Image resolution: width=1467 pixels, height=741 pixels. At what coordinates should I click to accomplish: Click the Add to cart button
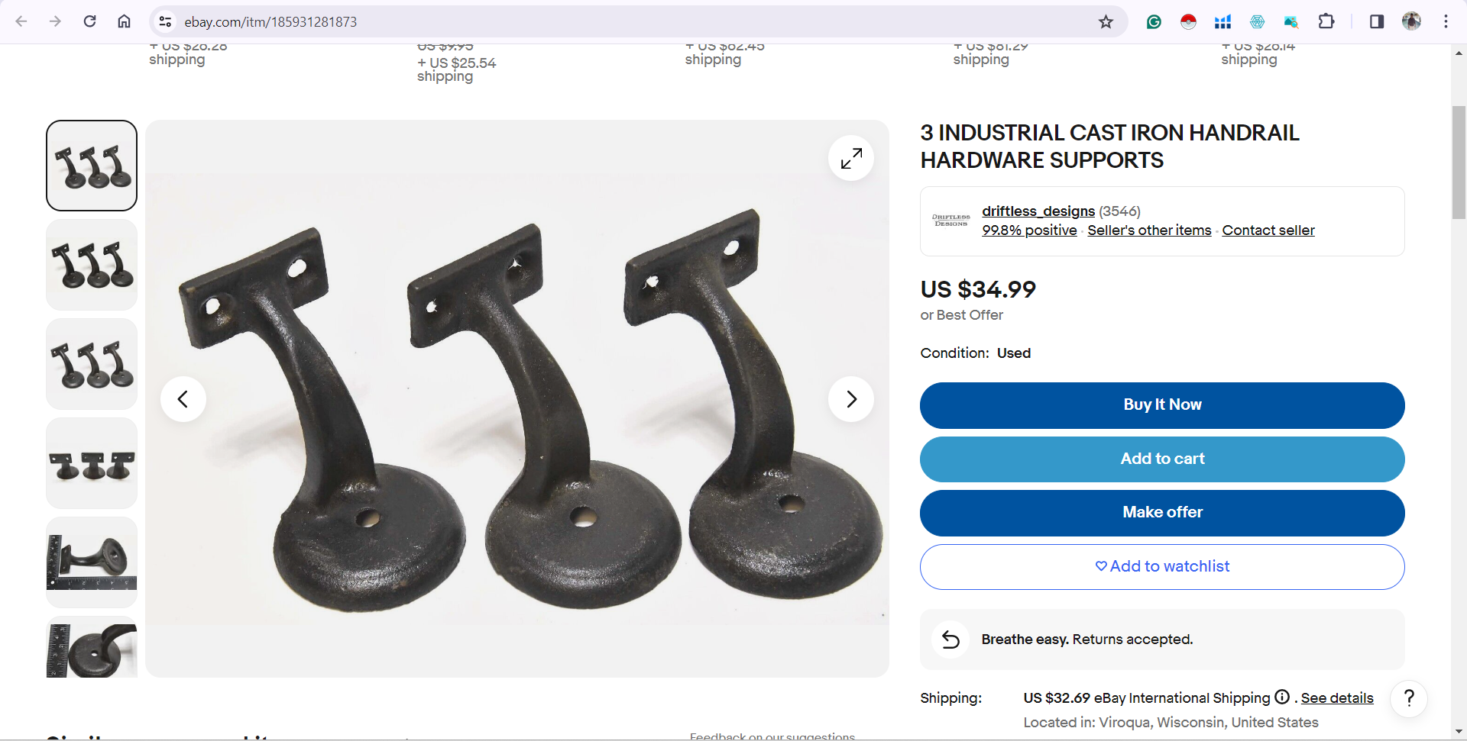(1162, 459)
